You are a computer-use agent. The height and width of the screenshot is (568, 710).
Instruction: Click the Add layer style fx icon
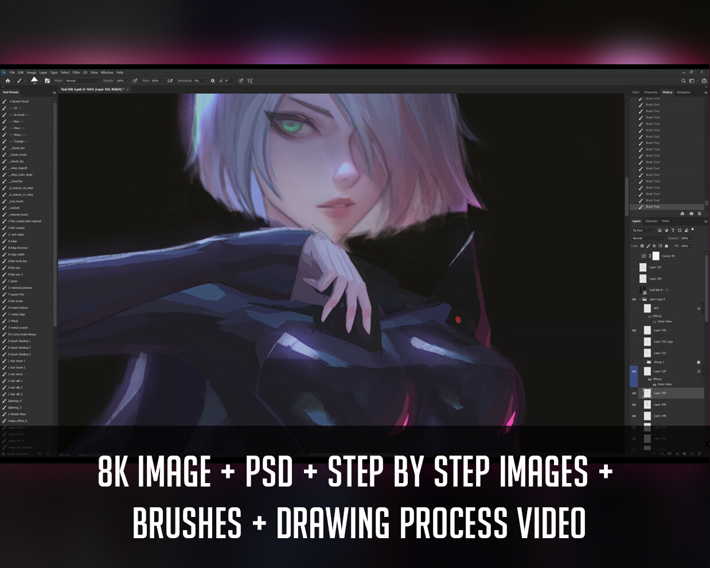pos(662,454)
